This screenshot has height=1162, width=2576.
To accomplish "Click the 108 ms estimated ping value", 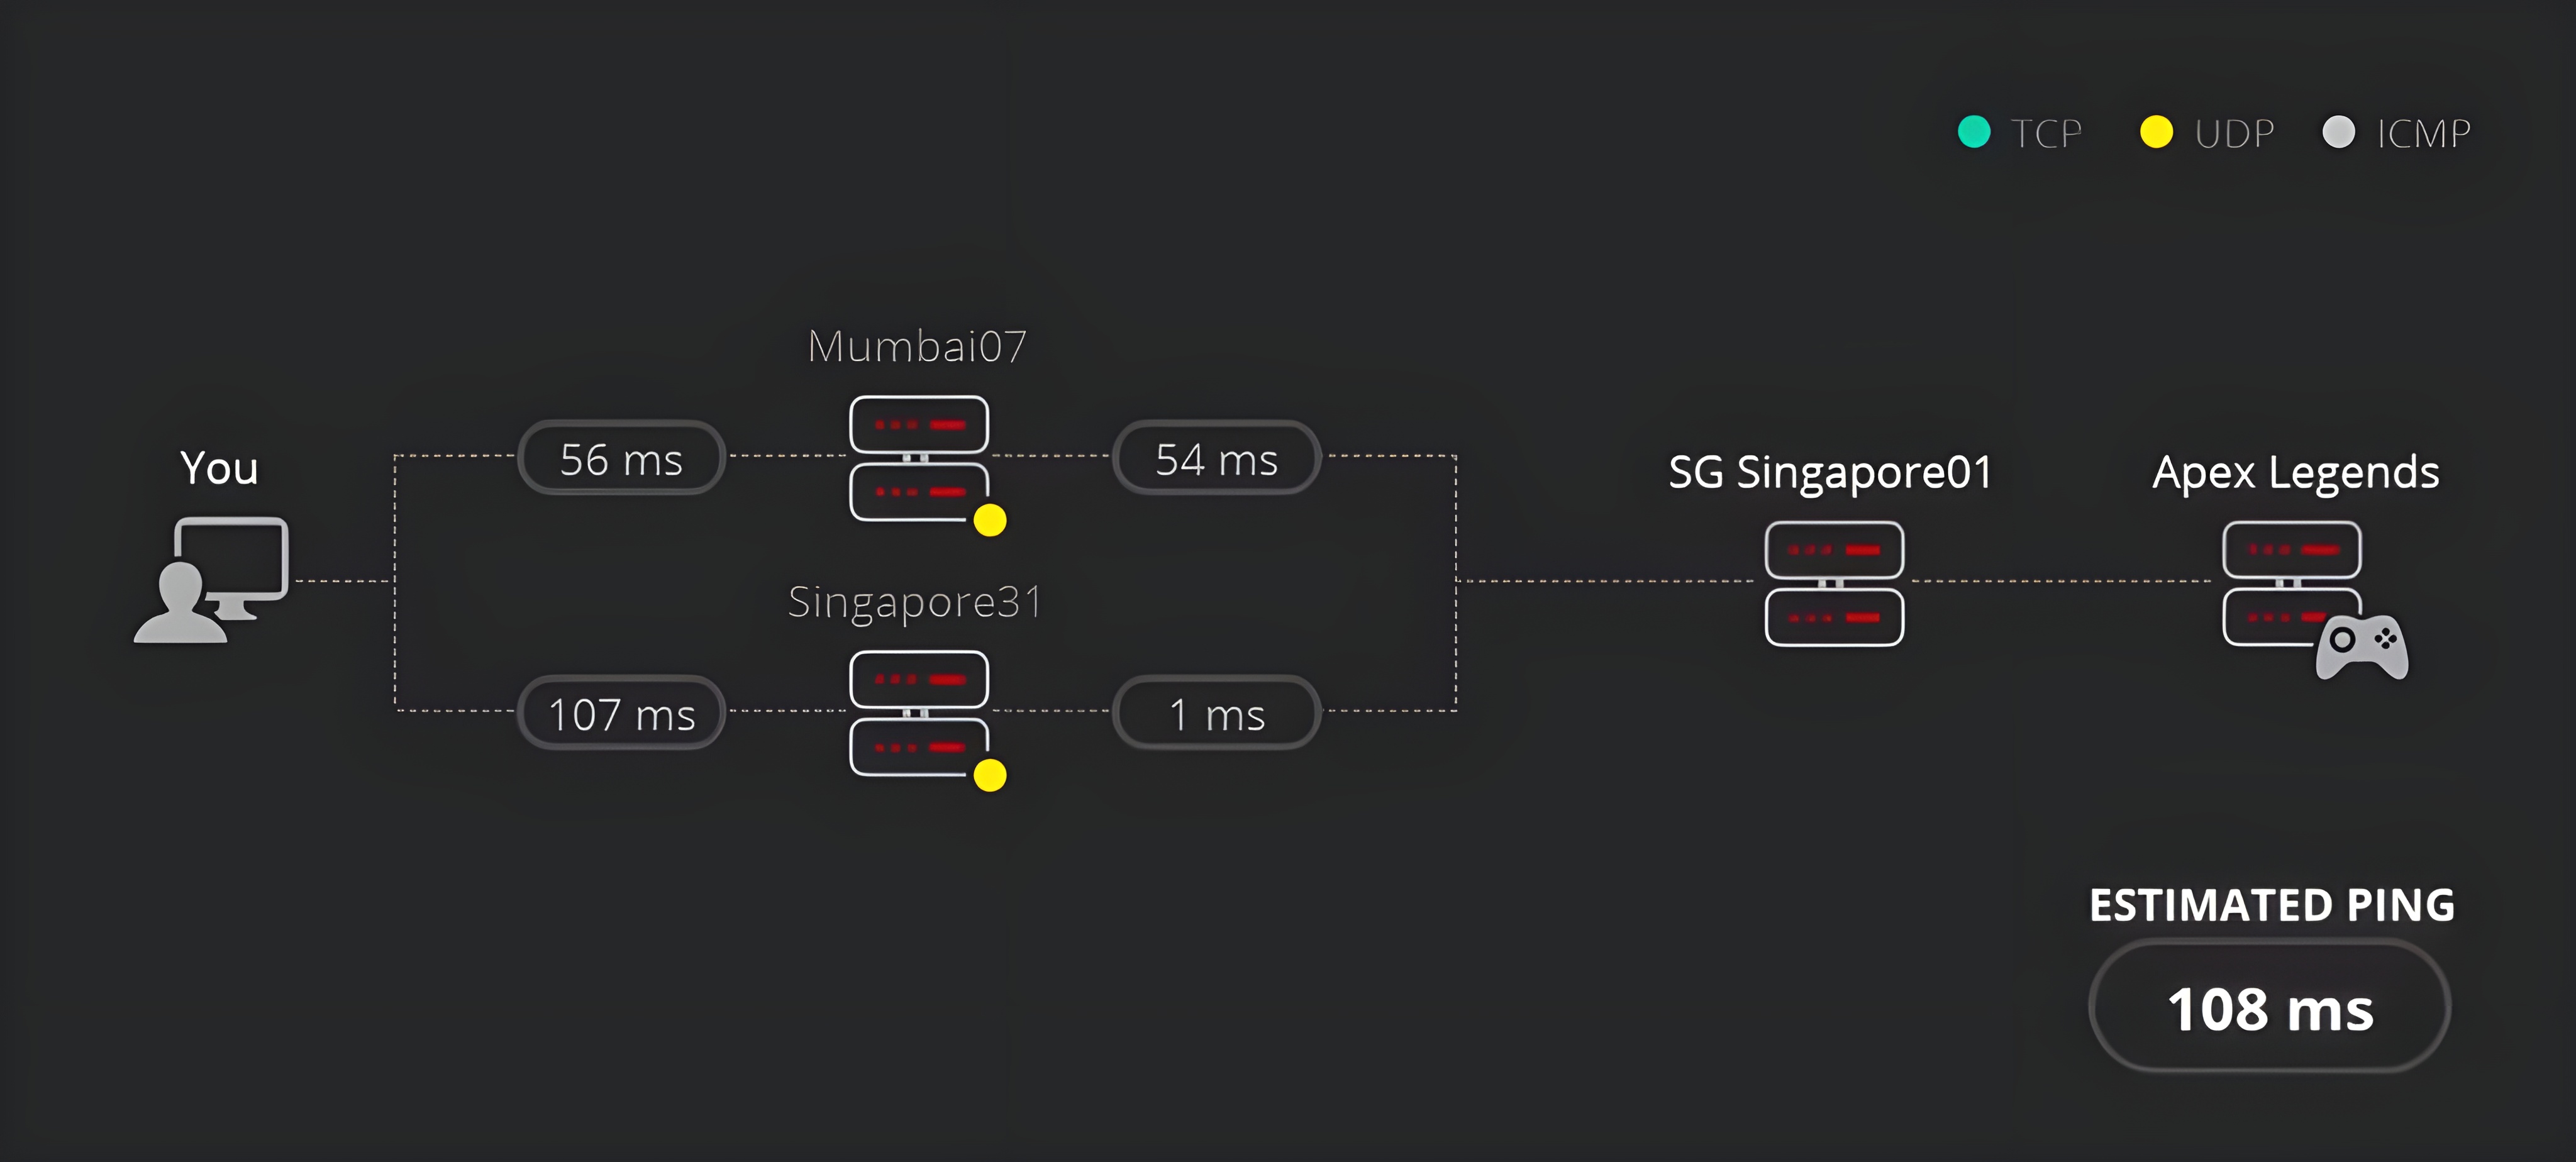I will [2269, 1007].
